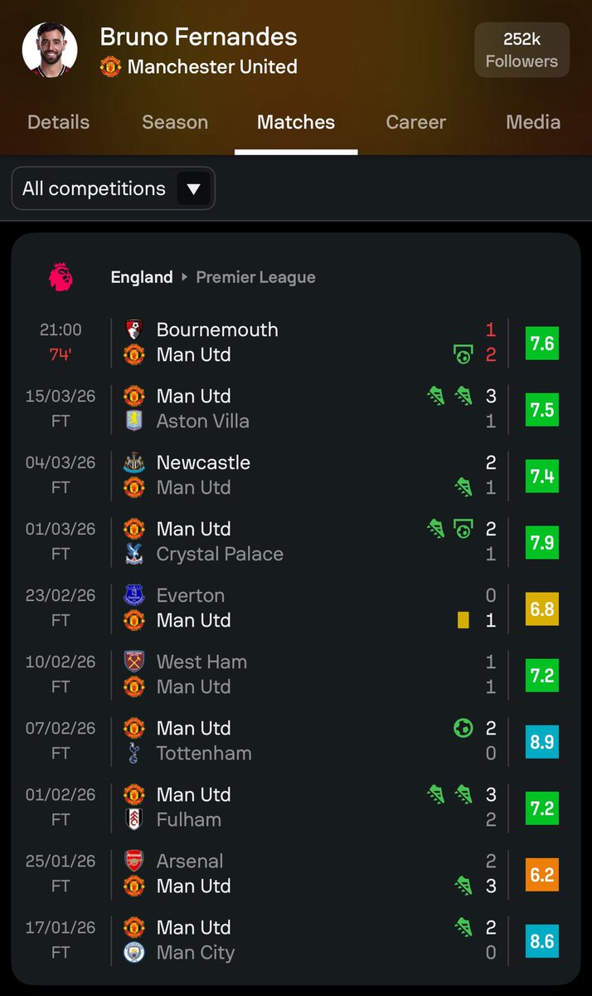This screenshot has width=592, height=996.
Task: Click the Premier League logo icon
Action: 61,277
